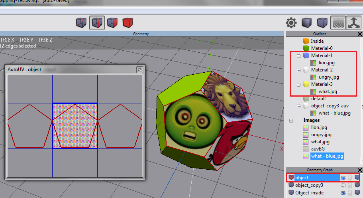Screen dimensions: 363x198
Task: Collapse Material-3 in the Outliner
Action: click(x=298, y=85)
